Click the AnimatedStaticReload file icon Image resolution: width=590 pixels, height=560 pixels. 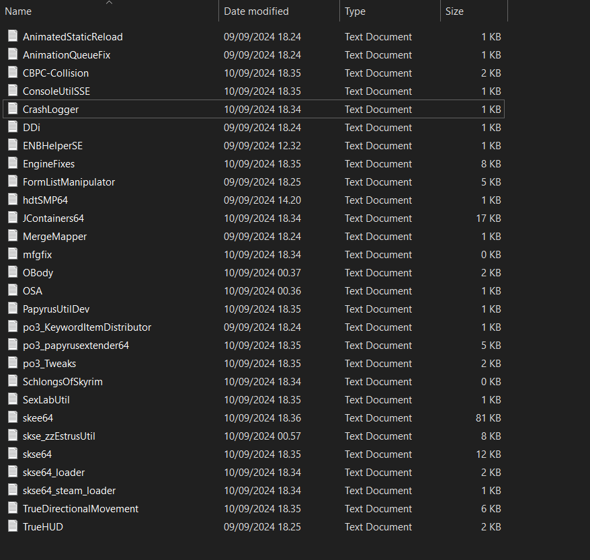13,36
